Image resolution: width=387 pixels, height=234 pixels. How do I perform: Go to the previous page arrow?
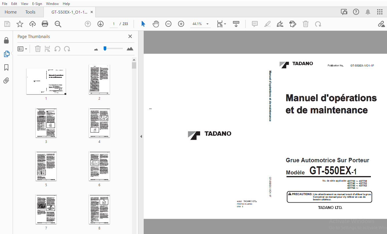point(88,24)
